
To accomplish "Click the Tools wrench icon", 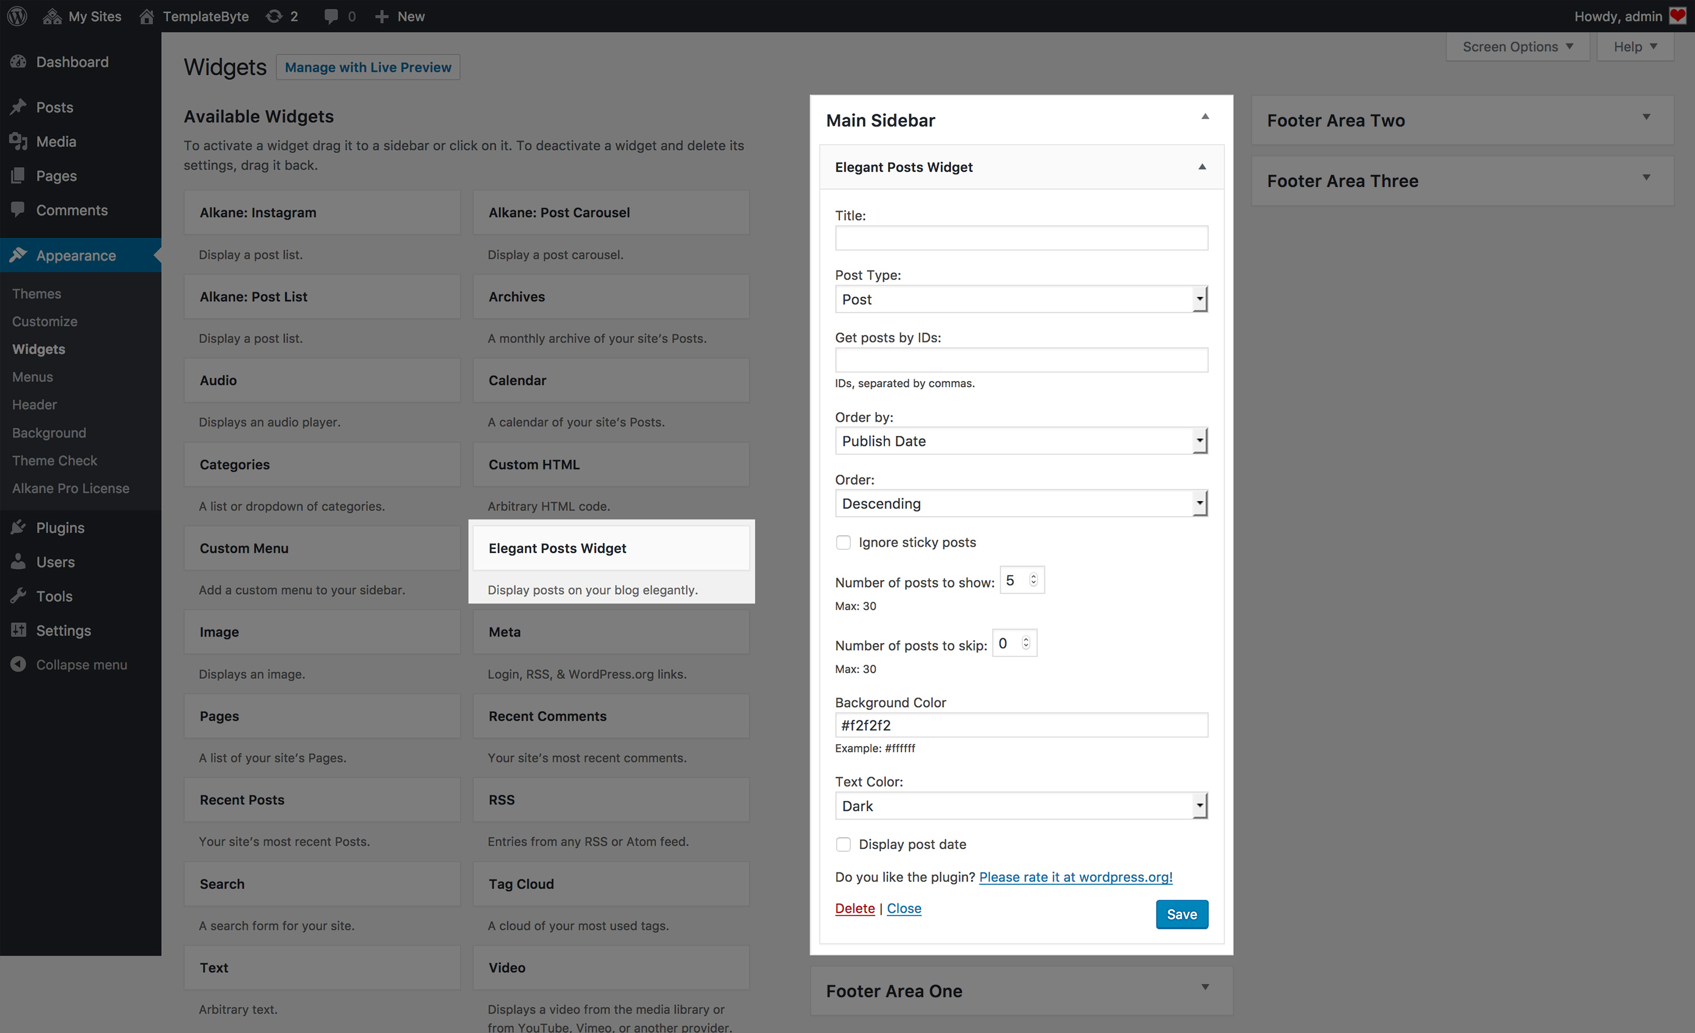I will coord(19,597).
